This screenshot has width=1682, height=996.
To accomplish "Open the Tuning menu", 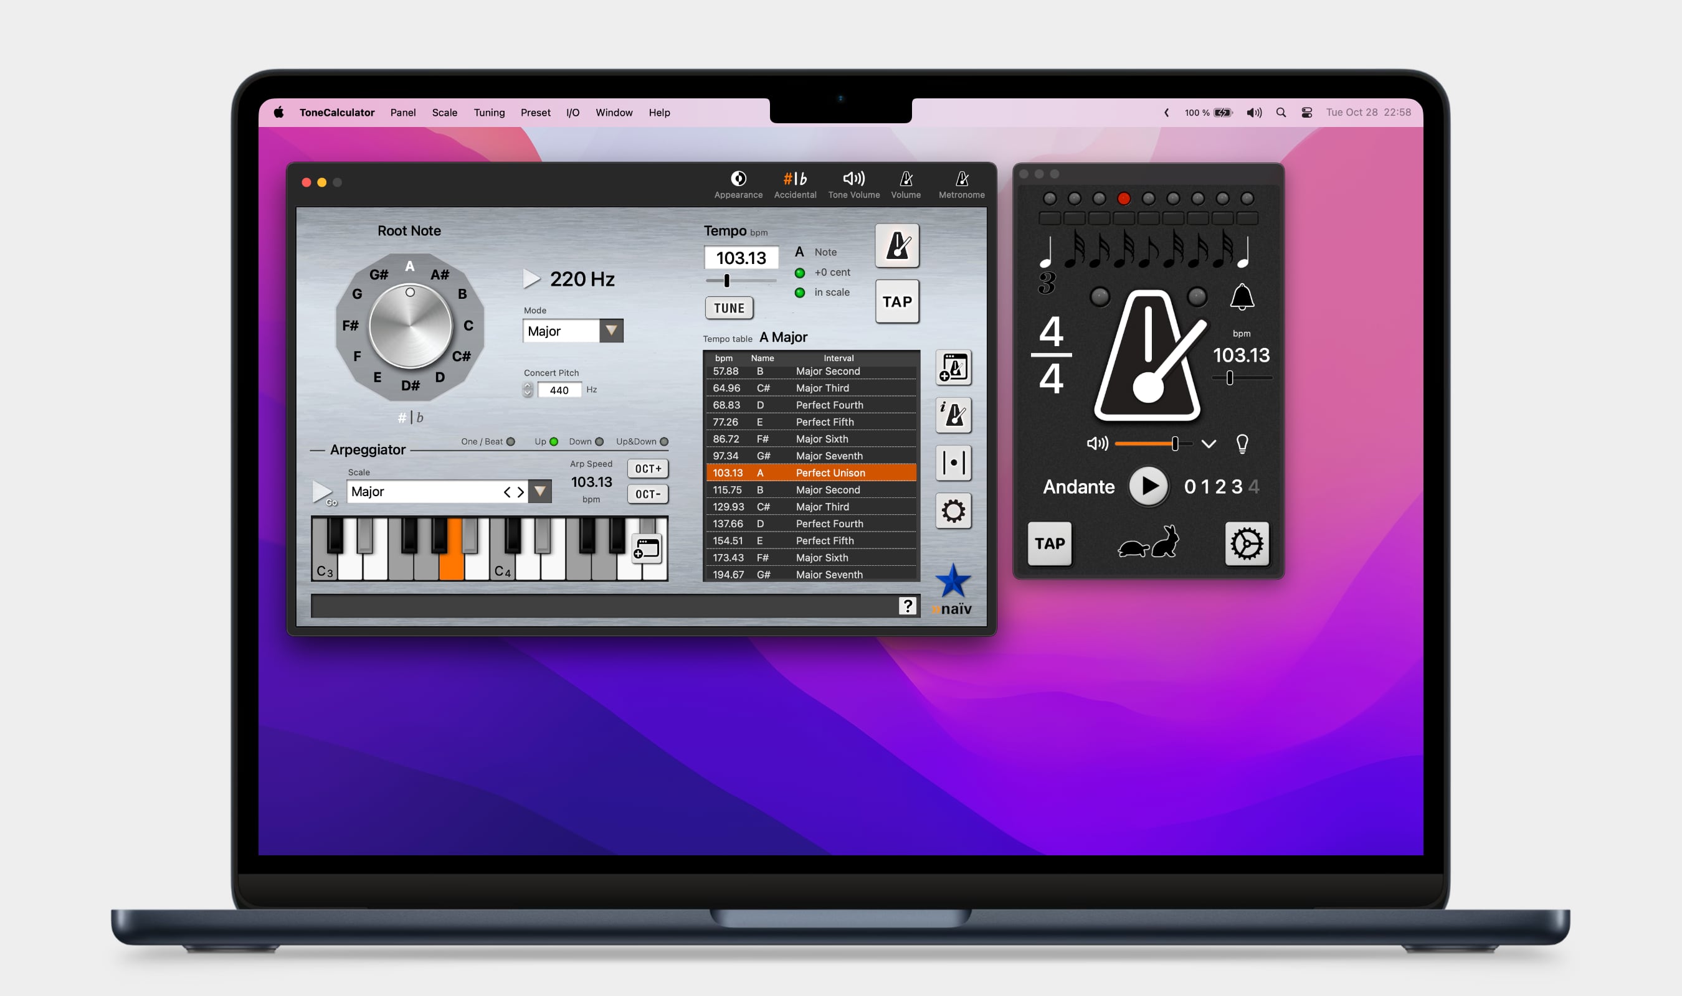I will [x=489, y=112].
